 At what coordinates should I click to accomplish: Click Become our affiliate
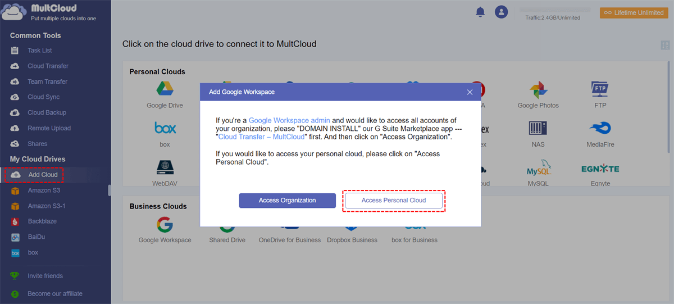point(55,293)
